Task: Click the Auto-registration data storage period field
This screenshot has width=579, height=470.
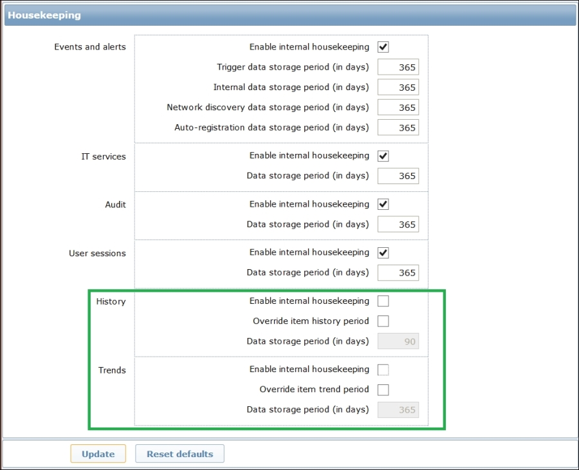Action: tap(398, 127)
